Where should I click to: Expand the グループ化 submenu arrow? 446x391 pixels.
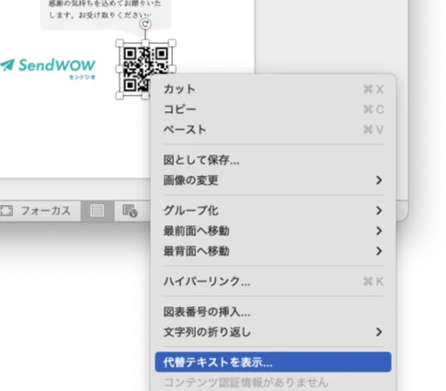[x=379, y=211]
